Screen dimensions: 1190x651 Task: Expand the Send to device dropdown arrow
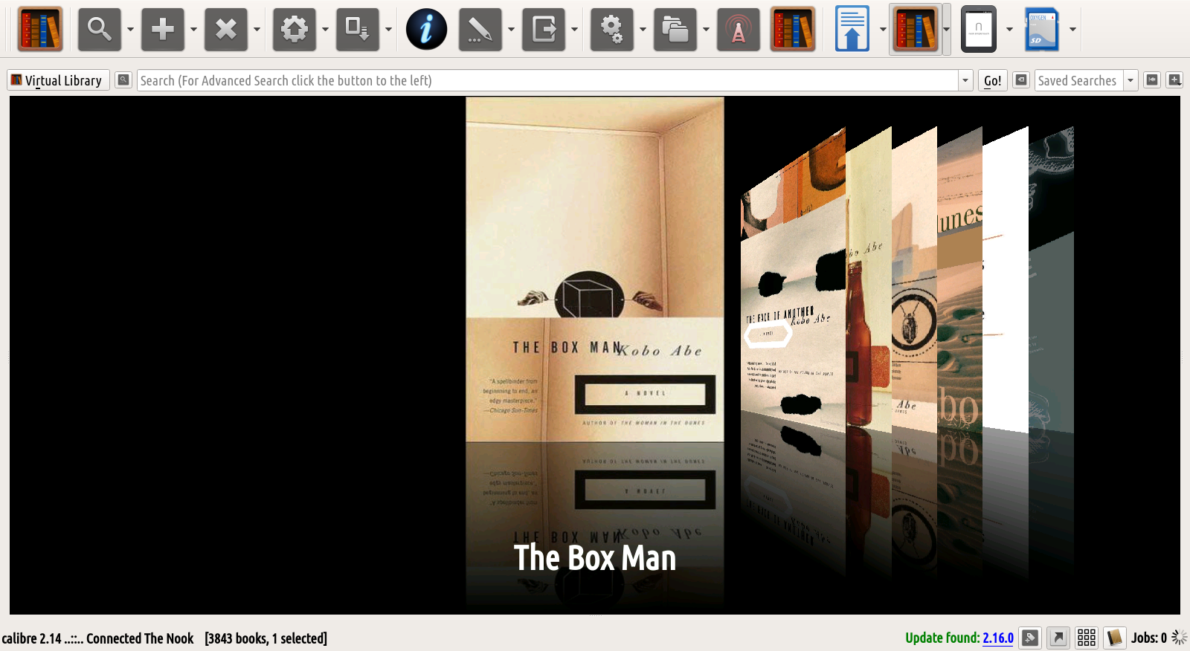[x=388, y=30]
